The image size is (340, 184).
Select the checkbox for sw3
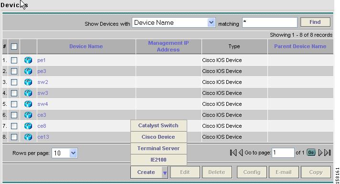(x=14, y=93)
